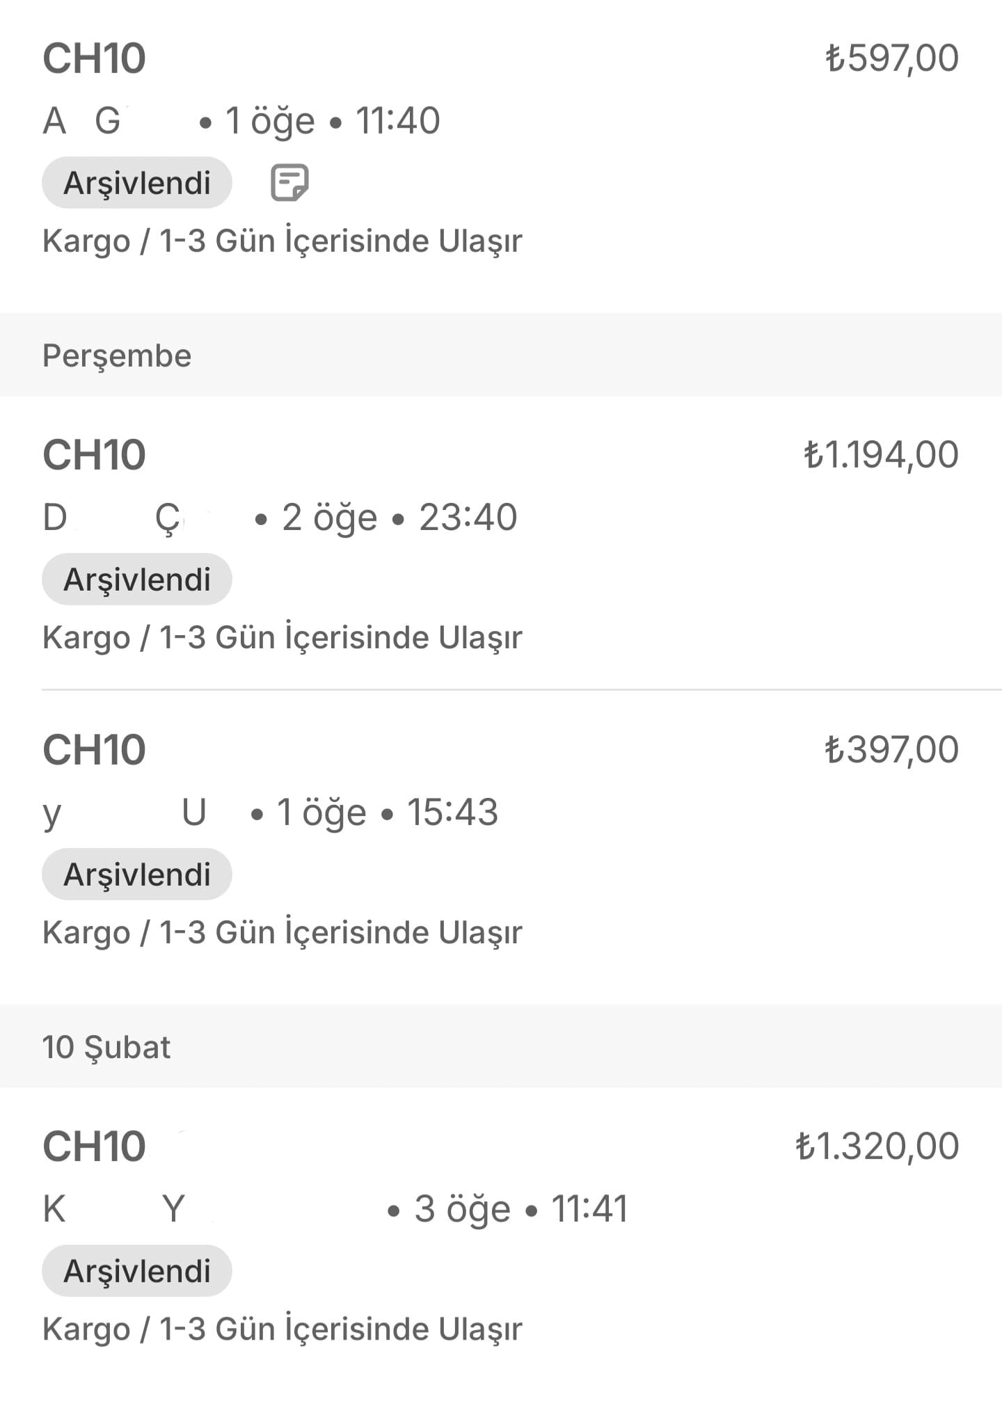Select the ₺1.320,00 price amount
Viewport: 1002px width, 1401px height.
point(877,1146)
